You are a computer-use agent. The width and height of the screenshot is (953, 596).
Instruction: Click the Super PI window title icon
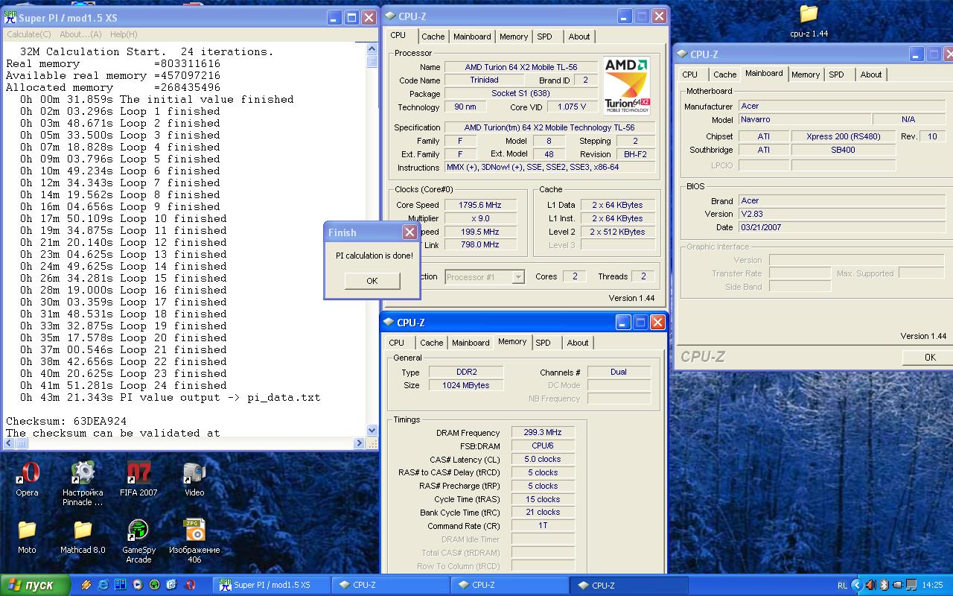(10, 17)
